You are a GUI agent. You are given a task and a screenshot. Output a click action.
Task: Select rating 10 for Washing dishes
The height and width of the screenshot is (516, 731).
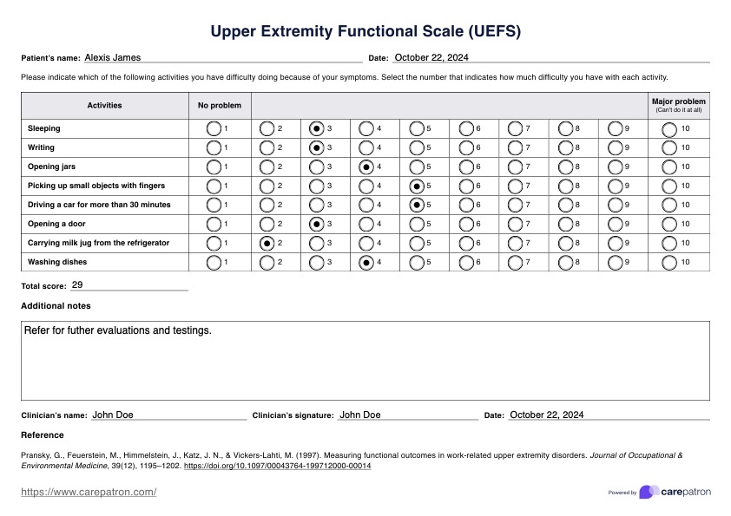coord(668,262)
